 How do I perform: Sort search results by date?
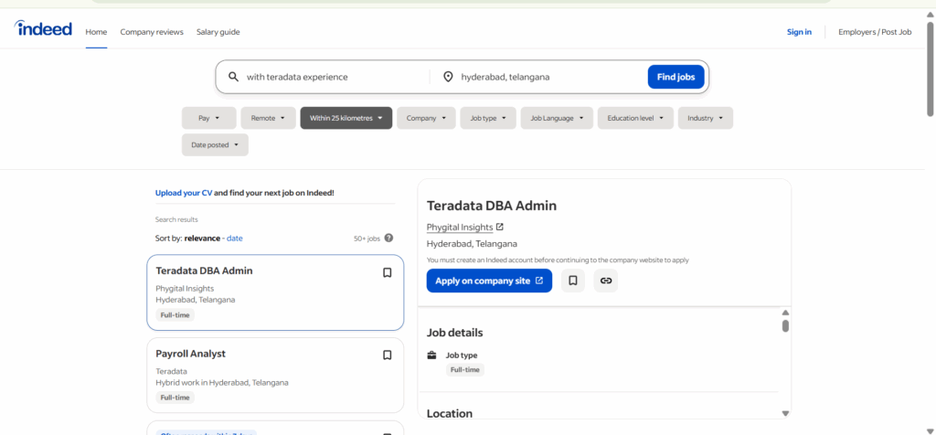(x=235, y=239)
